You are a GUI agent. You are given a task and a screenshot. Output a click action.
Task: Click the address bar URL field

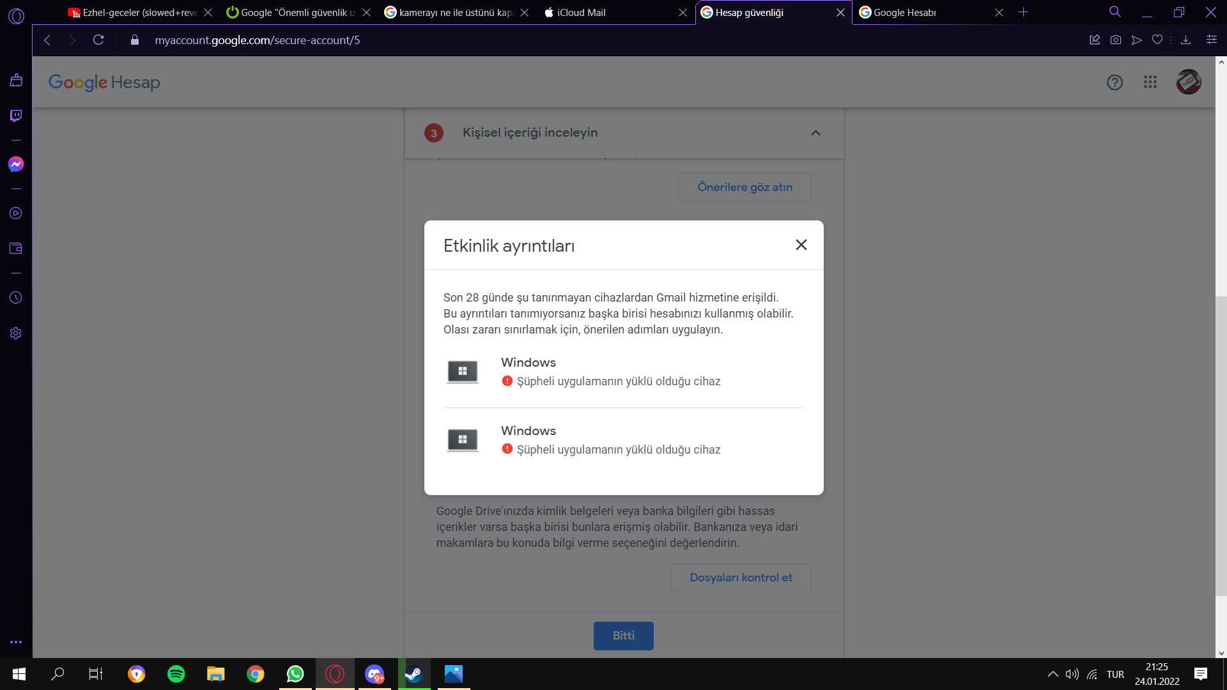coord(257,40)
